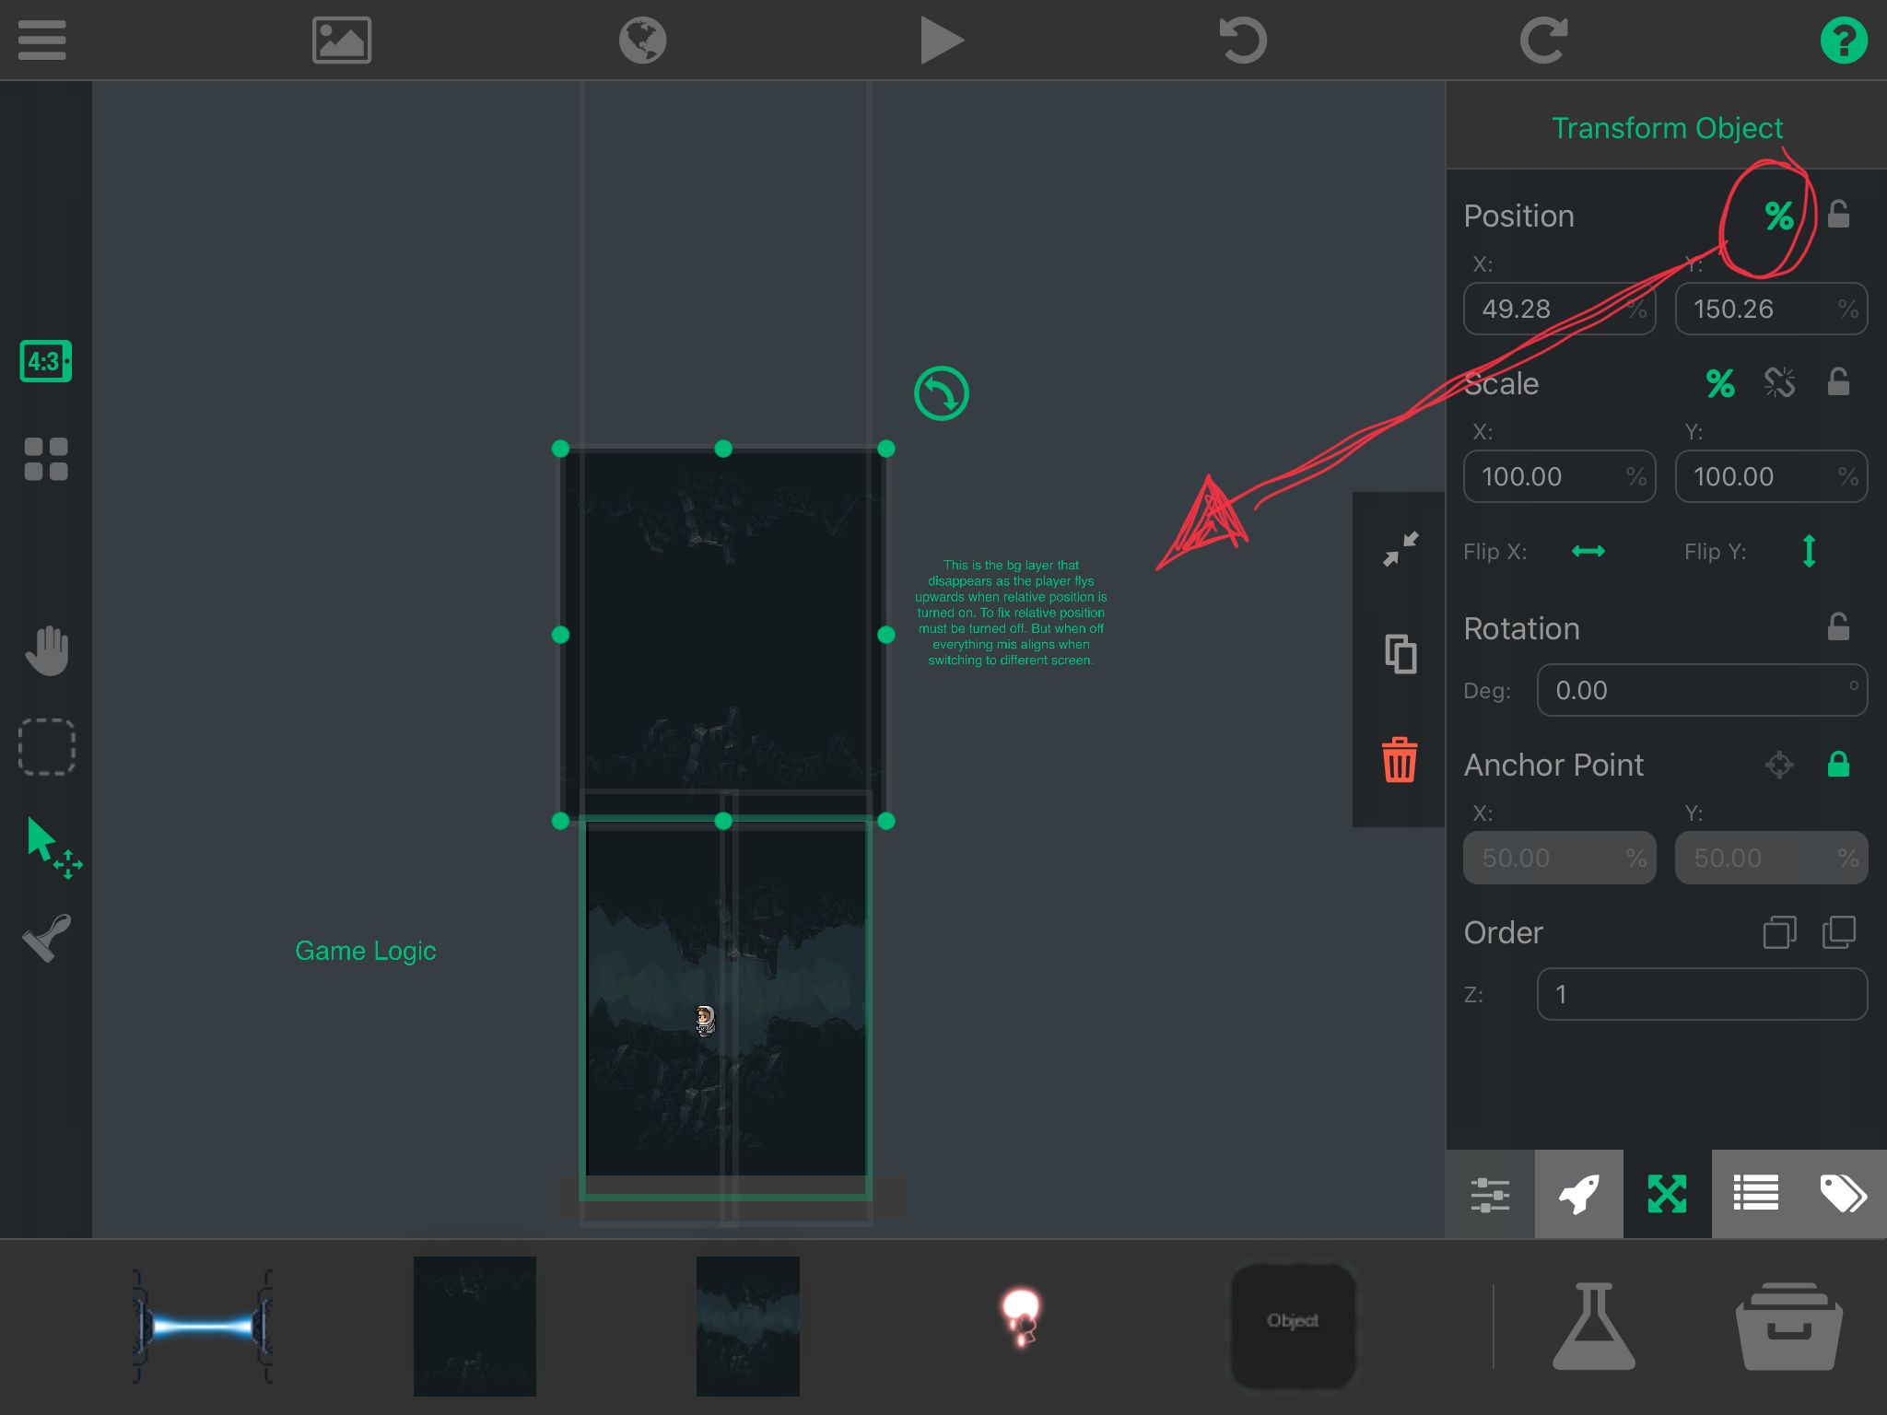
Task: Toggle the Anchor Point lock
Action: [1838, 765]
